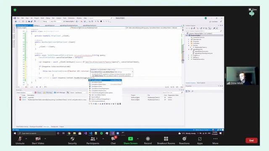269x151 pixels.
Task: Click the red End meeting button
Action: 251,141
